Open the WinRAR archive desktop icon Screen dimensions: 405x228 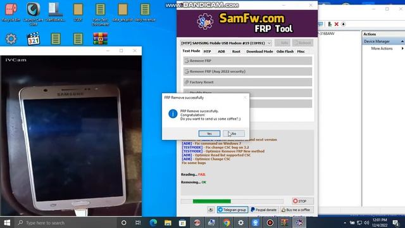pos(100,39)
